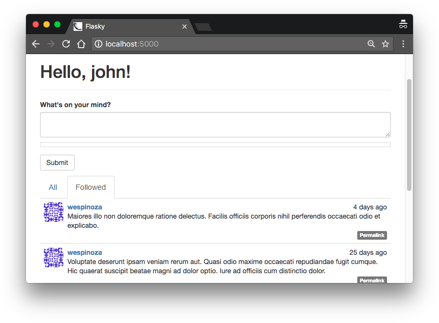Click the green maximize window button
The image size is (439, 323).
(57, 24)
